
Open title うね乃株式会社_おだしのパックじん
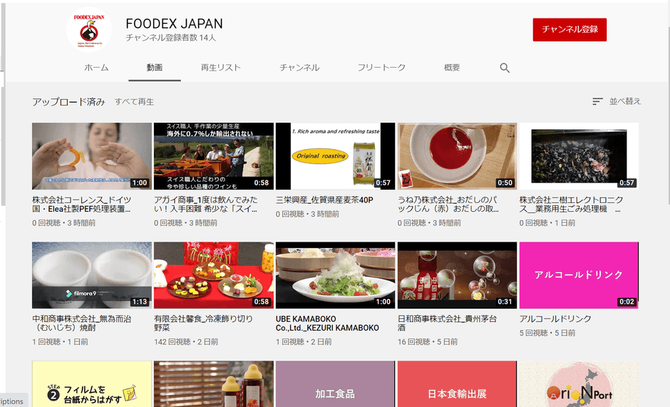[x=448, y=205]
